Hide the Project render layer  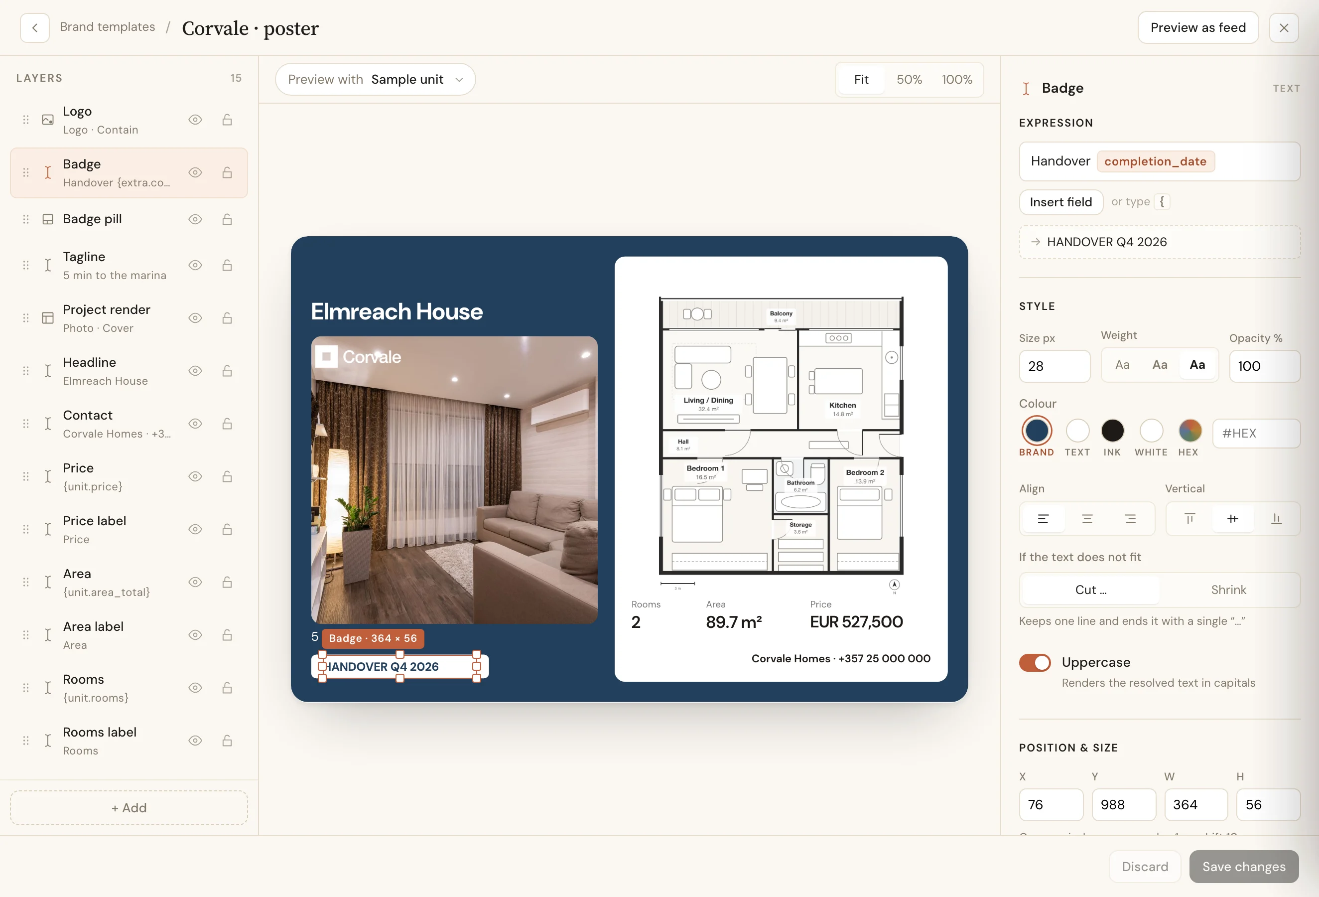(195, 318)
